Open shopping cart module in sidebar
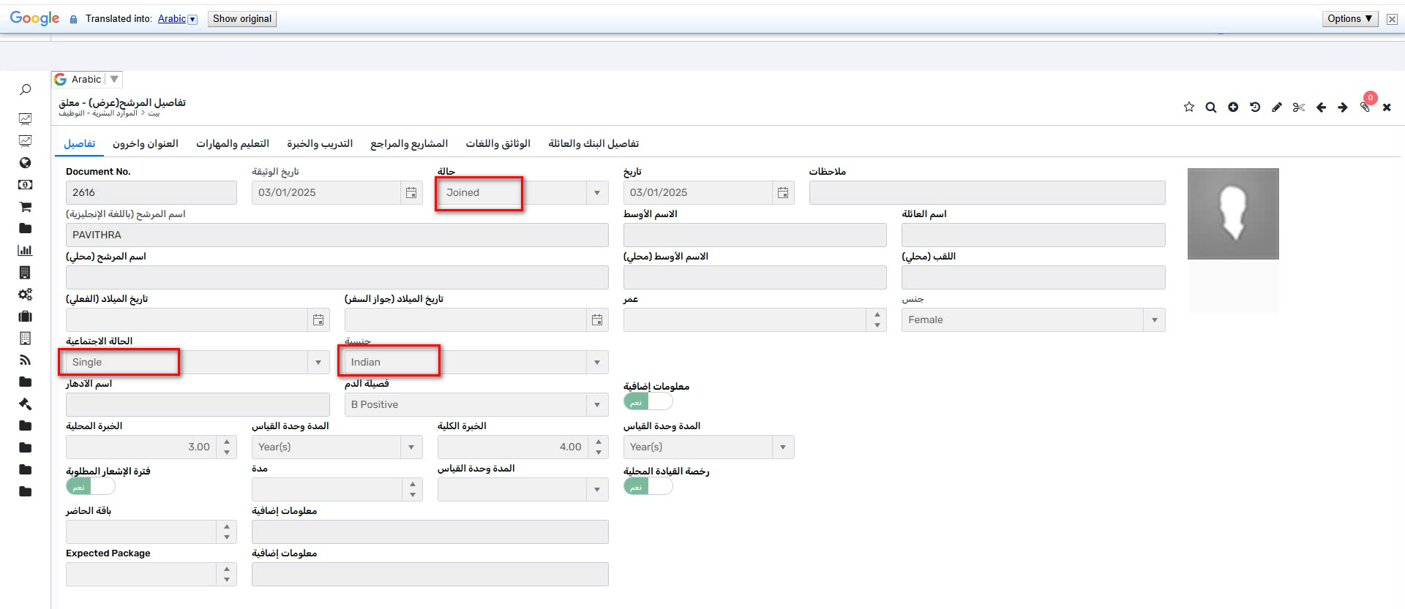Image resolution: width=1405 pixels, height=609 pixels. click(25, 207)
